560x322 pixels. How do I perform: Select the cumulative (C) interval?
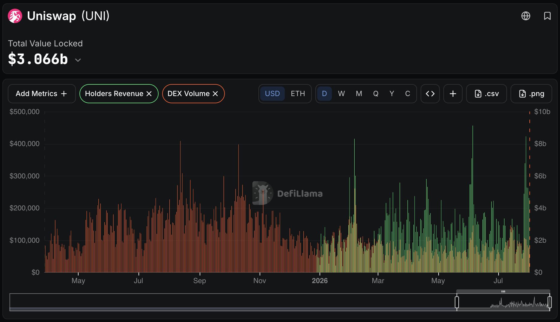click(x=408, y=94)
